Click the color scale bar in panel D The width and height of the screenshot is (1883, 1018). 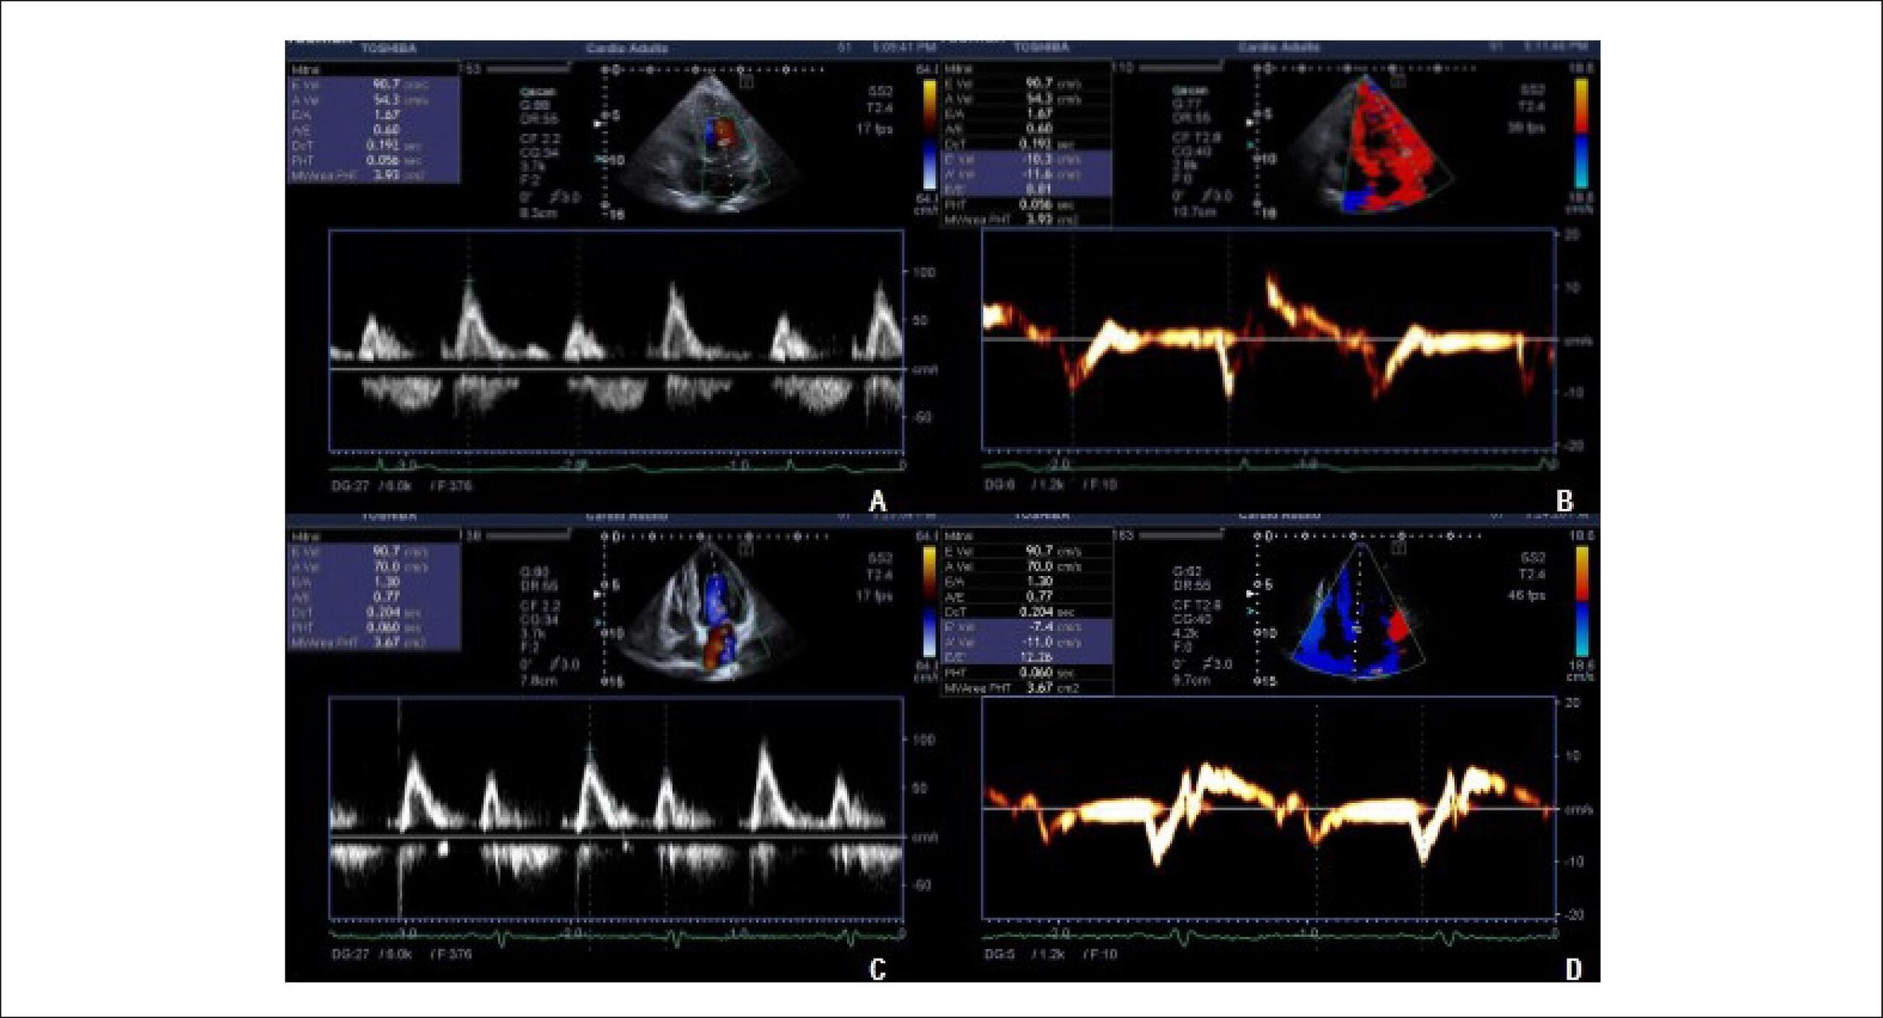tap(1581, 601)
